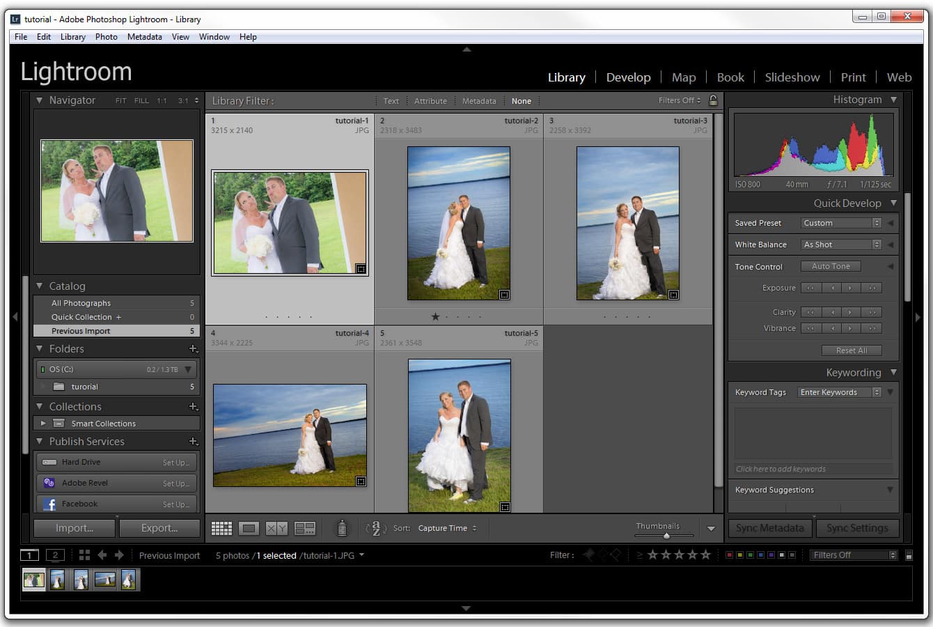Click the Adobe Revel publish icon
Image resolution: width=933 pixels, height=627 pixels.
pyautogui.click(x=49, y=482)
